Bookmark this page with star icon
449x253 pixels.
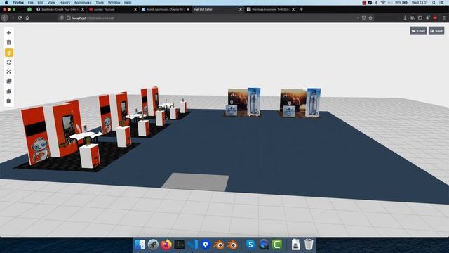[x=370, y=18]
